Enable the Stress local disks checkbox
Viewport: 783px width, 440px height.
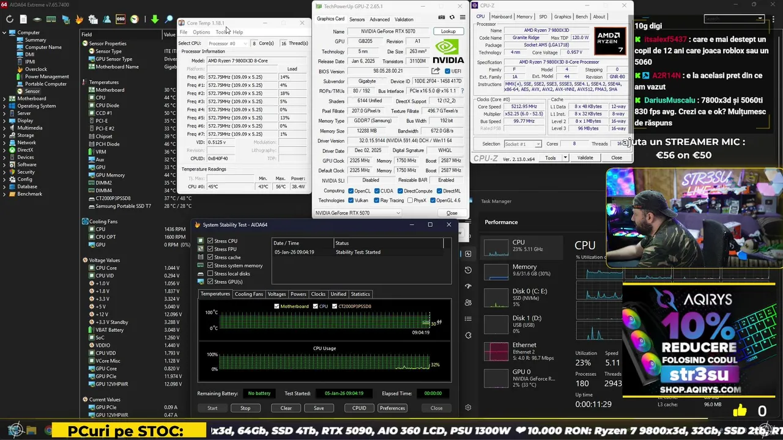210,273
